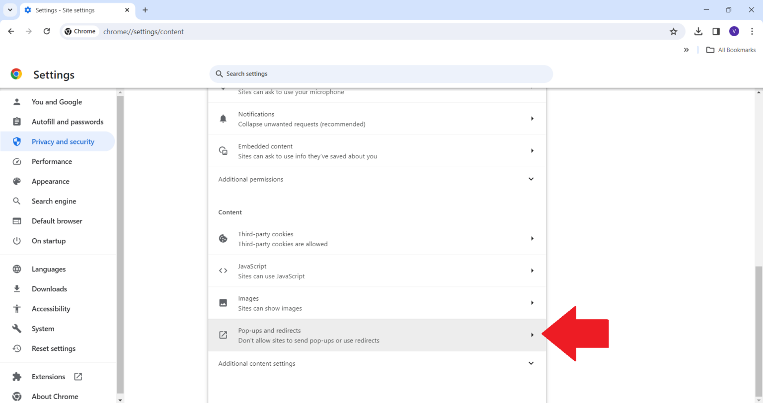Open the Privacy and security section

[x=63, y=141]
